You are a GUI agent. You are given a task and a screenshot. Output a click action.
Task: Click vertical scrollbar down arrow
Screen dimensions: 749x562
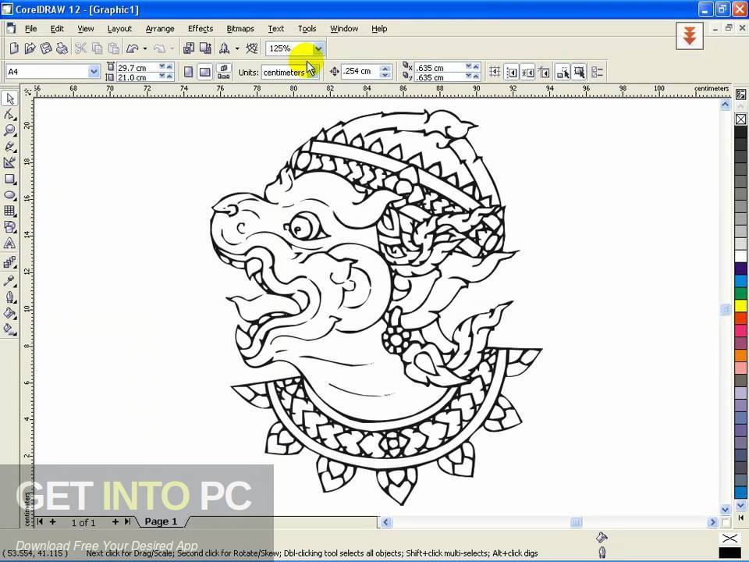725,510
